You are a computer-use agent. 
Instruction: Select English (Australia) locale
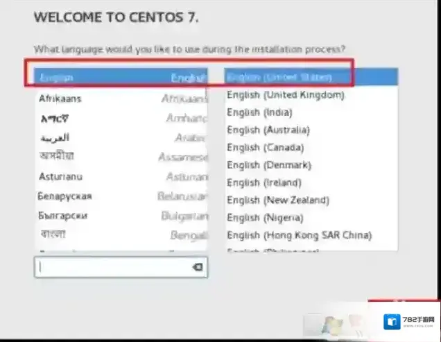point(310,130)
